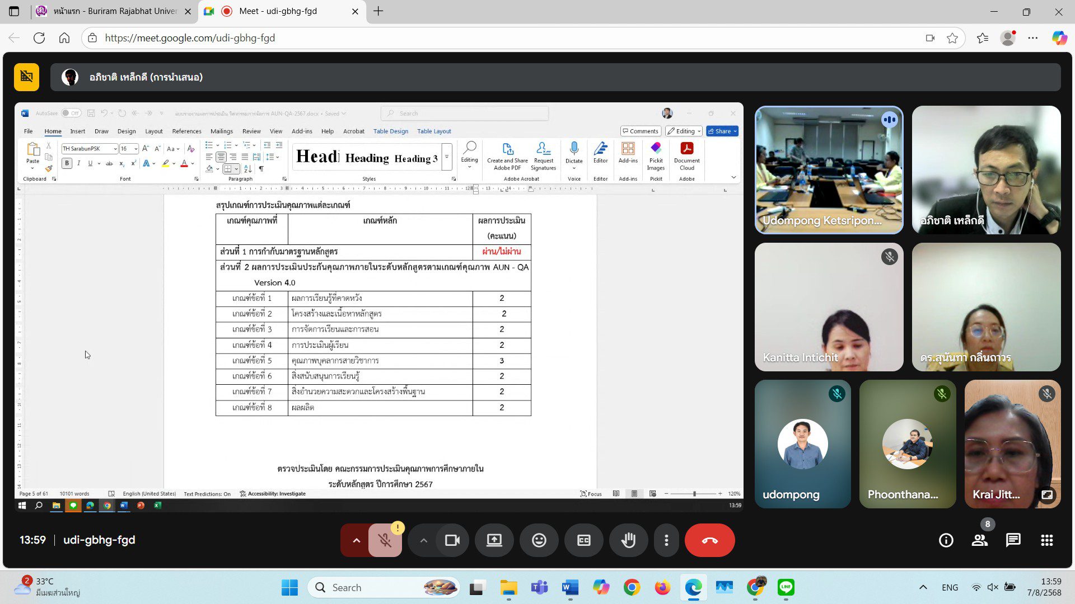The width and height of the screenshot is (1075, 604).
Task: Open Microsoft Teams from taskbar
Action: [x=539, y=587]
